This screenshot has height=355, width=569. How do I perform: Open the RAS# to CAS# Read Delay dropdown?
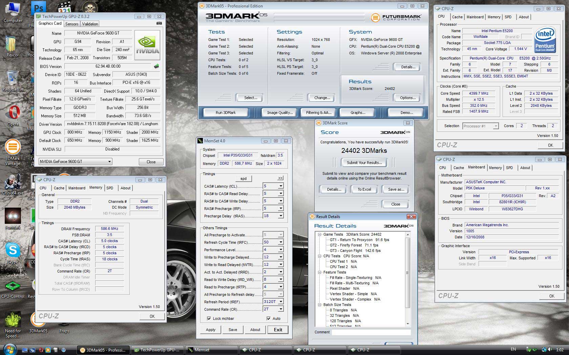pyautogui.click(x=280, y=193)
